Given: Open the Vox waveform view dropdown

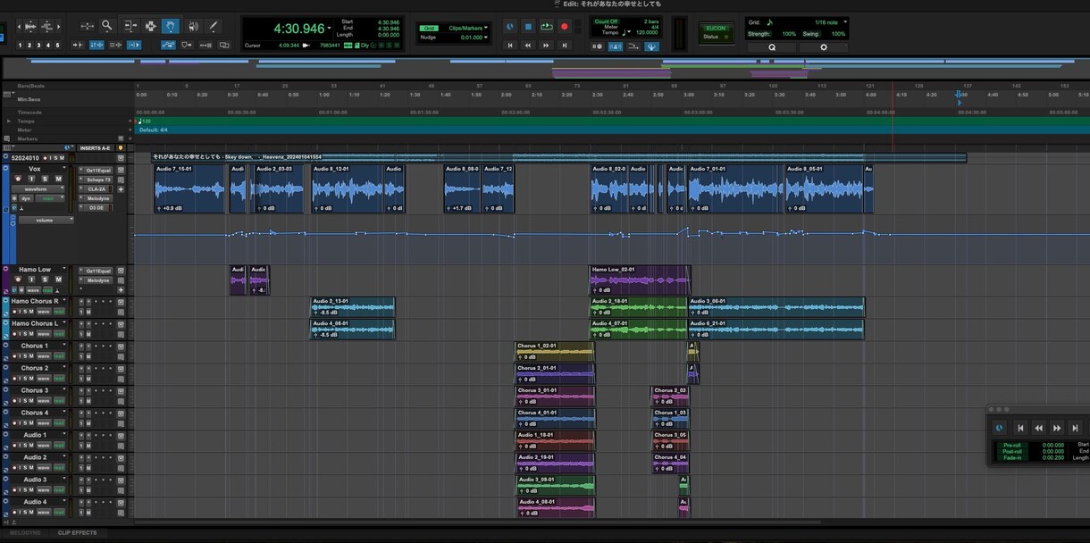Looking at the screenshot, I should (x=38, y=189).
